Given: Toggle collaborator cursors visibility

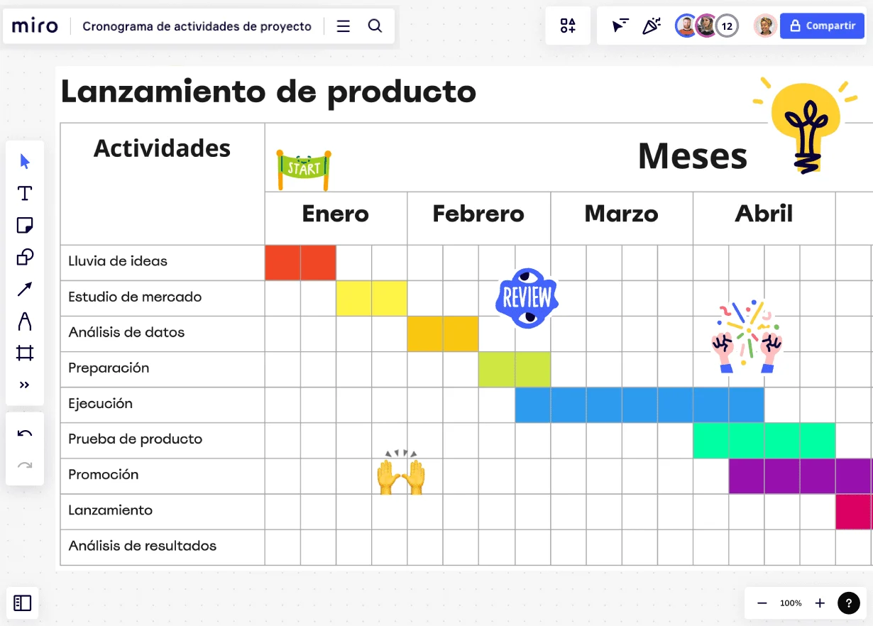Looking at the screenshot, I should [x=620, y=26].
